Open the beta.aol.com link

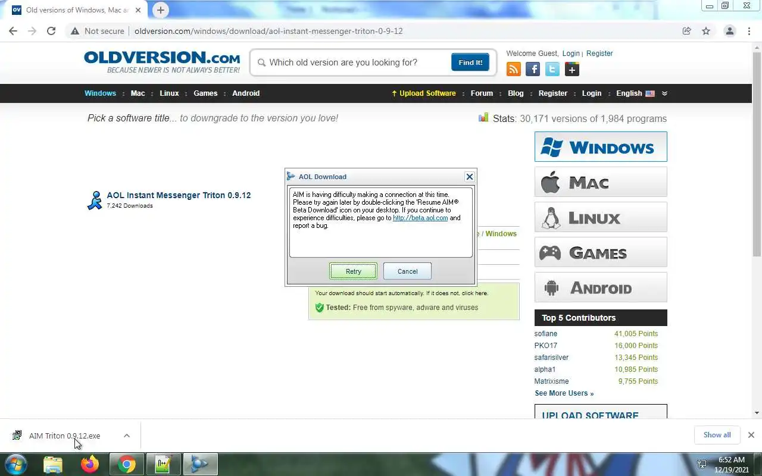(420, 218)
